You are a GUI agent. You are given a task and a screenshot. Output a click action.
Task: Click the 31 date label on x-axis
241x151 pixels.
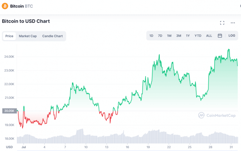tap(231, 147)
